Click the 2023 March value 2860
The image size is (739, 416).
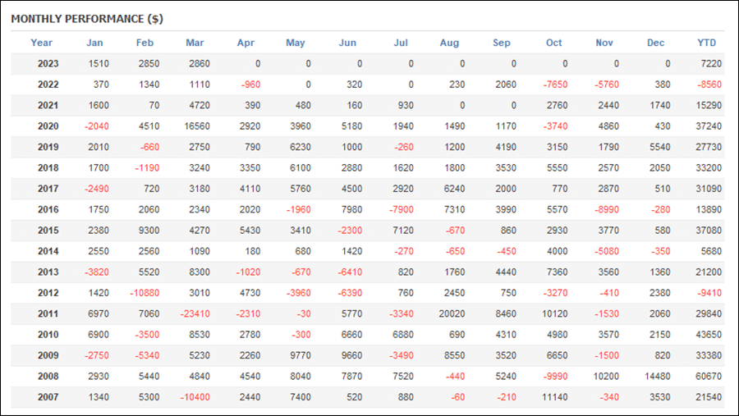pos(200,64)
